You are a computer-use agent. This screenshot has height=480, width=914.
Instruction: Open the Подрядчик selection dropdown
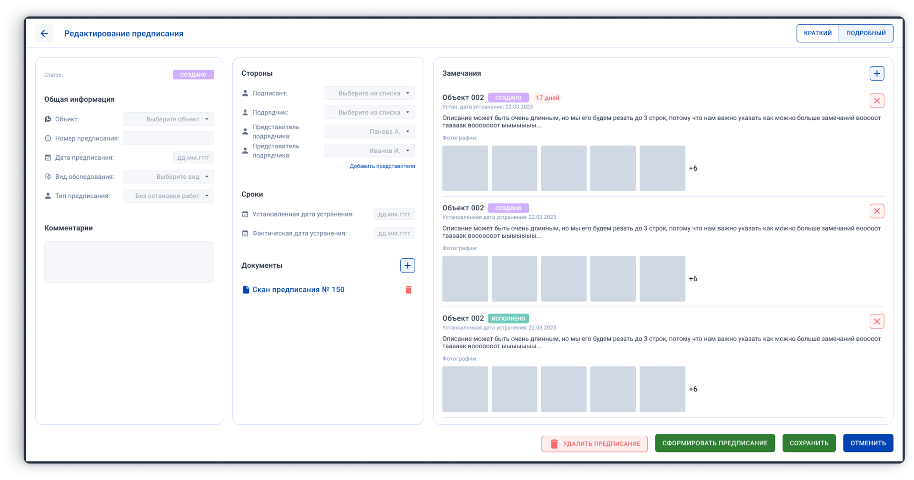point(369,112)
